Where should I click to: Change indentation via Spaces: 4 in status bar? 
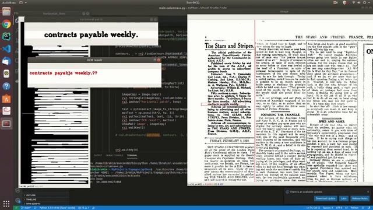coord(328,208)
